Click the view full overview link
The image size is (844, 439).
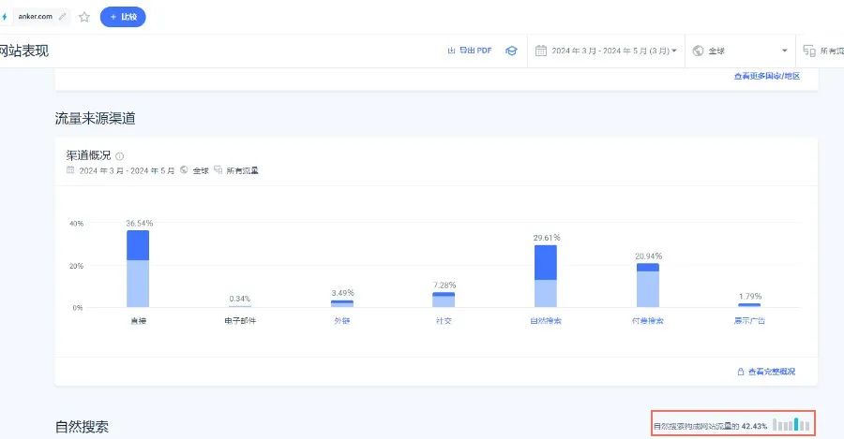772,372
